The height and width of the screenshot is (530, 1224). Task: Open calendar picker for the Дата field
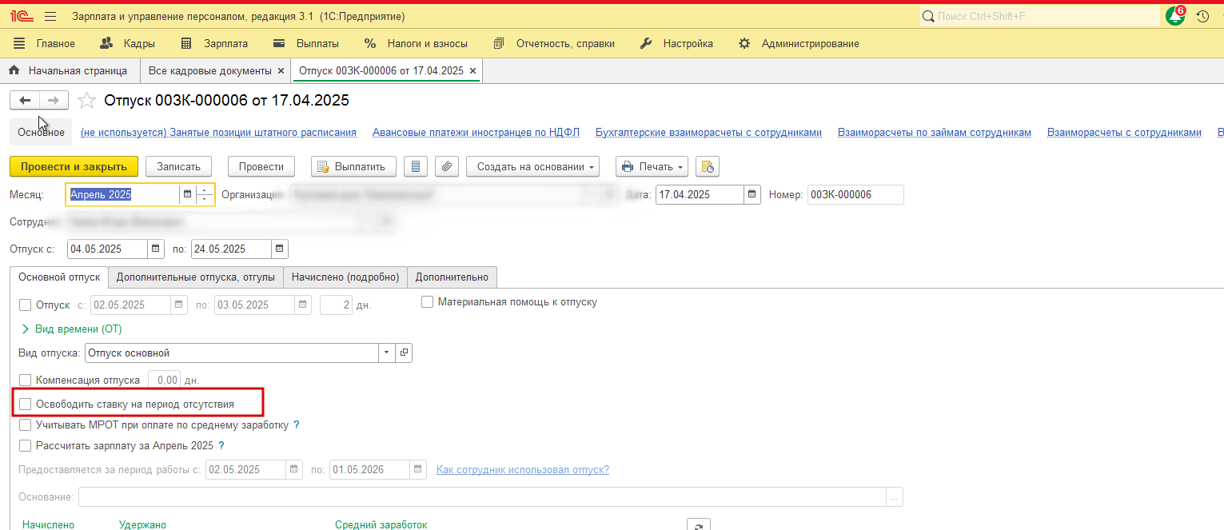[752, 194]
